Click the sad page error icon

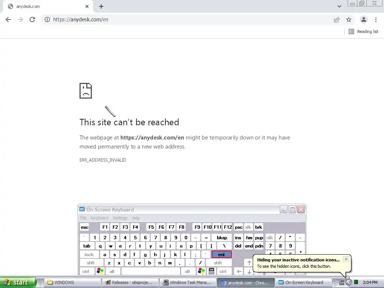pyautogui.click(x=86, y=91)
